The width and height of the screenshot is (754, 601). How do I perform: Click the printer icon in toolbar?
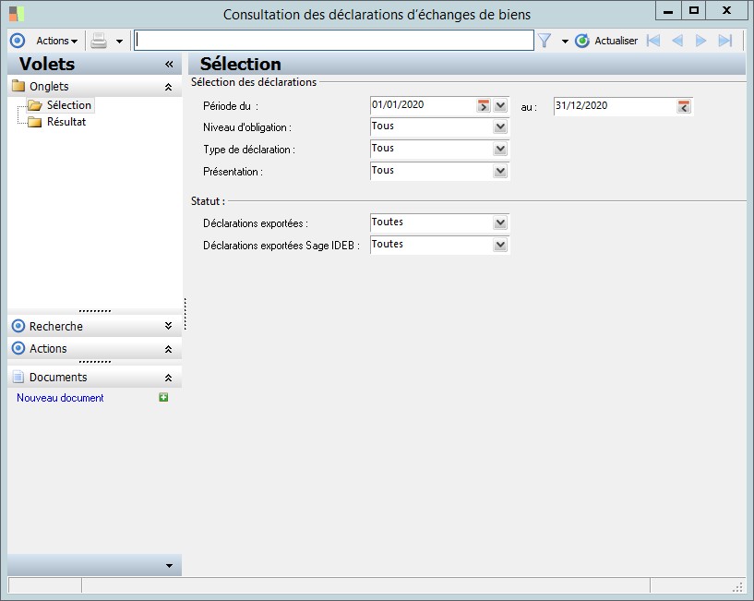[x=99, y=41]
